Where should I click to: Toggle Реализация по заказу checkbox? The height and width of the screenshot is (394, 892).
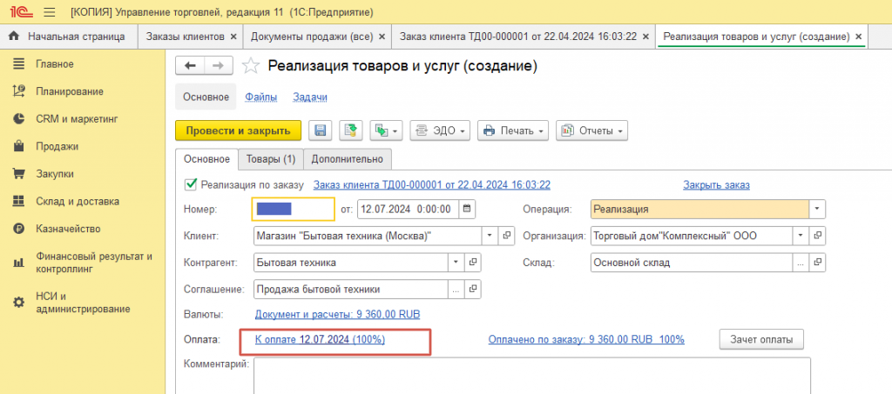point(191,184)
